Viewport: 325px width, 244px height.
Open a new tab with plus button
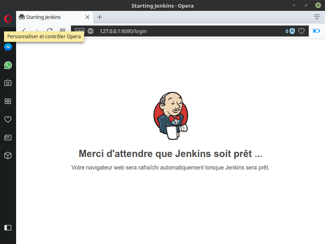(100, 17)
